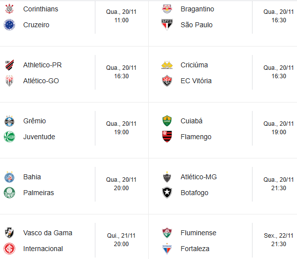297x259 pixels.
Task: Click the Flamengo red-black crest
Action: pyautogui.click(x=167, y=136)
